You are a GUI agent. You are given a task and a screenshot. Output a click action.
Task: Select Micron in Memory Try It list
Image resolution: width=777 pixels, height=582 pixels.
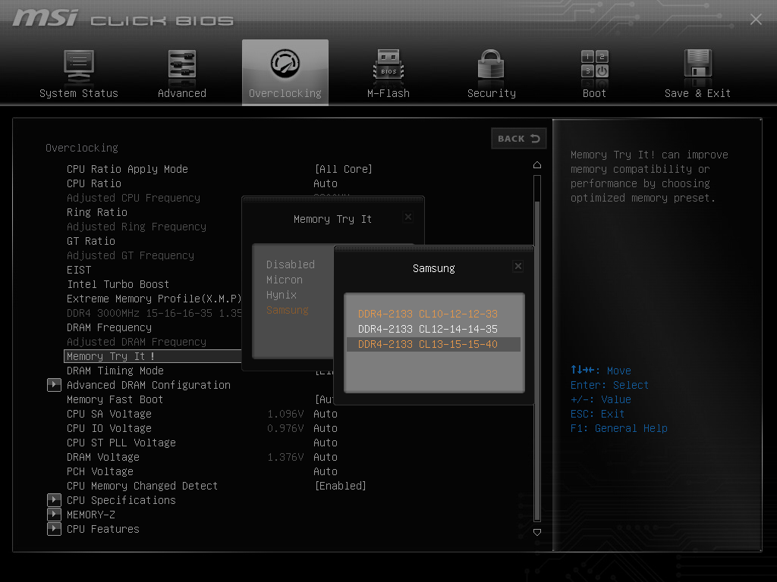pos(285,280)
